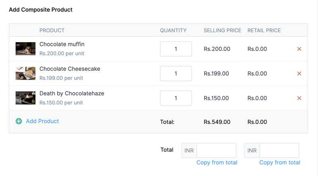This screenshot has height=176, width=318.
Task: Open the Chocolate muffin thumbnail
Action: click(x=25, y=49)
